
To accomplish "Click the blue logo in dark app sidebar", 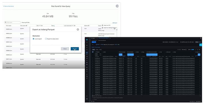I will (x=87, y=40).
